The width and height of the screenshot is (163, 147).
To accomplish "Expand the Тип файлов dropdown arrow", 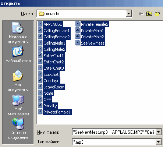I will pos(158,142).
